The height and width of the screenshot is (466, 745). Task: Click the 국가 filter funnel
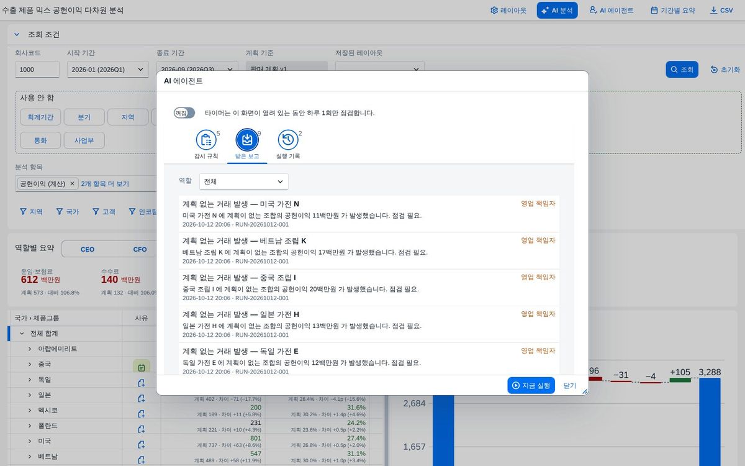click(x=67, y=212)
